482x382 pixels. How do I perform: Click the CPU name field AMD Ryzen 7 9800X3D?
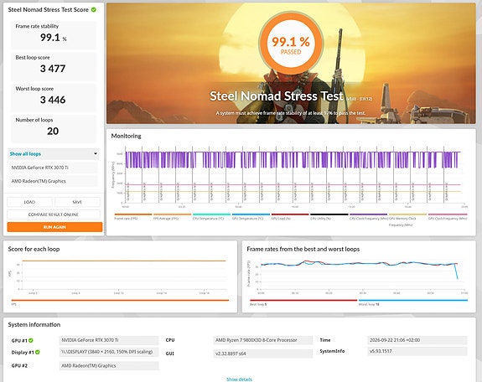click(x=263, y=340)
